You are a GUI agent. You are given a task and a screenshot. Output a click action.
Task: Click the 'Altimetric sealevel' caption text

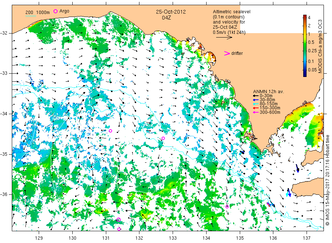point(232,12)
